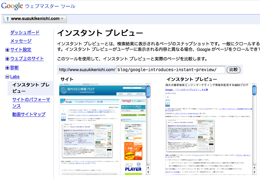The image size is (260, 179).
Task: Click the ABOUT tab in the サイト preview
Action: coord(130,94)
